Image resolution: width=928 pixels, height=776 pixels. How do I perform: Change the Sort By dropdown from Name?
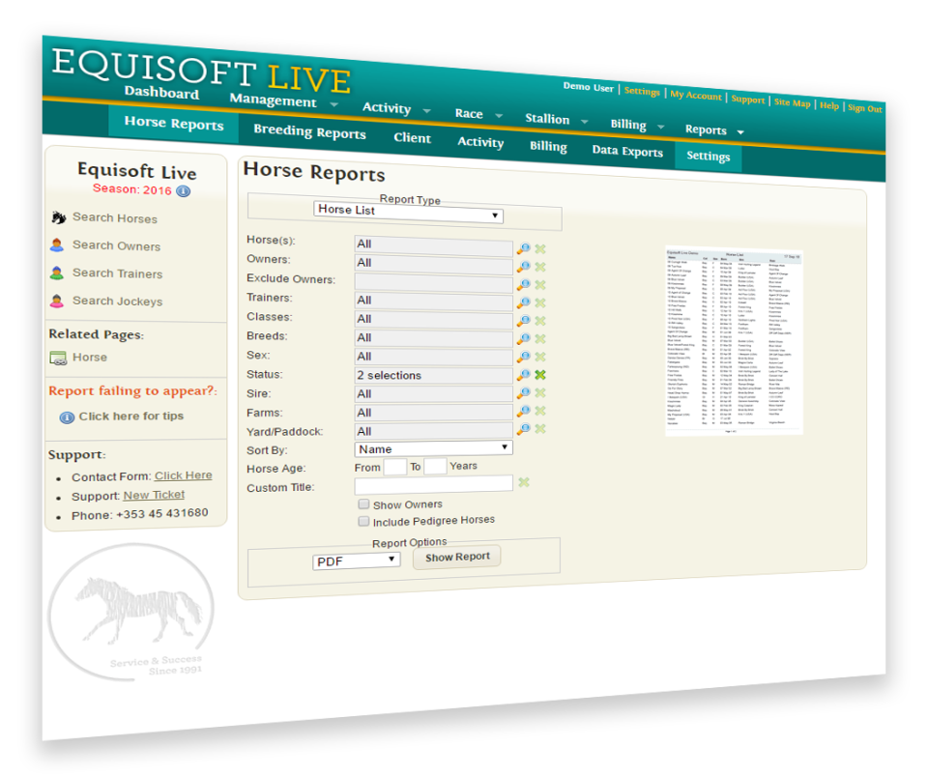click(x=432, y=447)
